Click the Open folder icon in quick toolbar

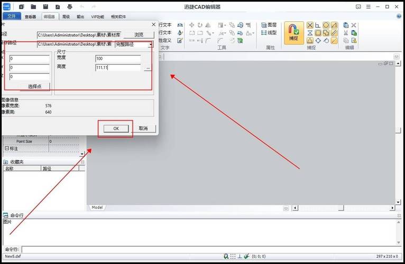pyautogui.click(x=33, y=7)
